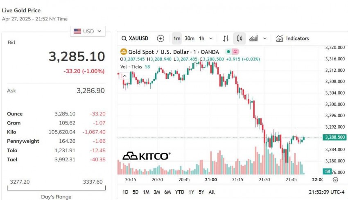
Task: Expand more time intervals dropdown
Action: click(x=211, y=38)
